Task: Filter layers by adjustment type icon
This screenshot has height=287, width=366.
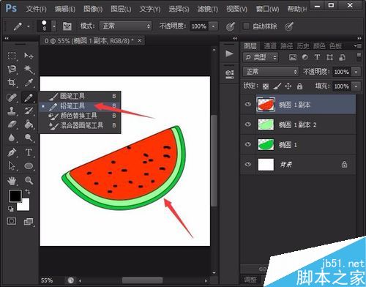Action: coord(305,57)
